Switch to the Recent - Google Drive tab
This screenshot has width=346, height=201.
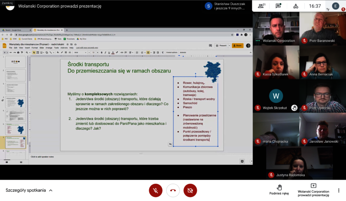[16, 30]
